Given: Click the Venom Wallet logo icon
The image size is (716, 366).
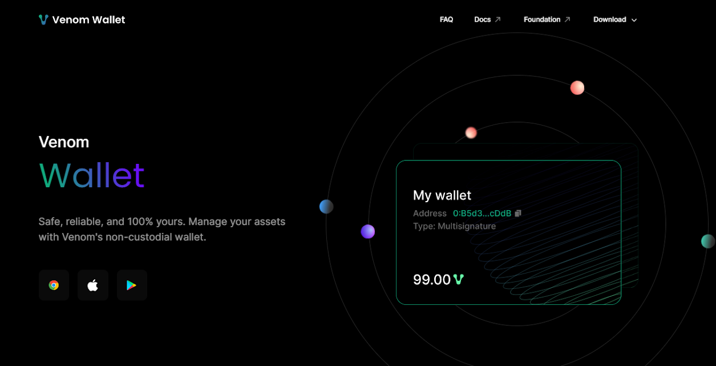Looking at the screenshot, I should (x=43, y=19).
